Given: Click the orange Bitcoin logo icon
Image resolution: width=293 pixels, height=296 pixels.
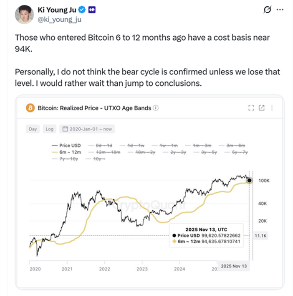Looking at the screenshot, I should point(30,108).
